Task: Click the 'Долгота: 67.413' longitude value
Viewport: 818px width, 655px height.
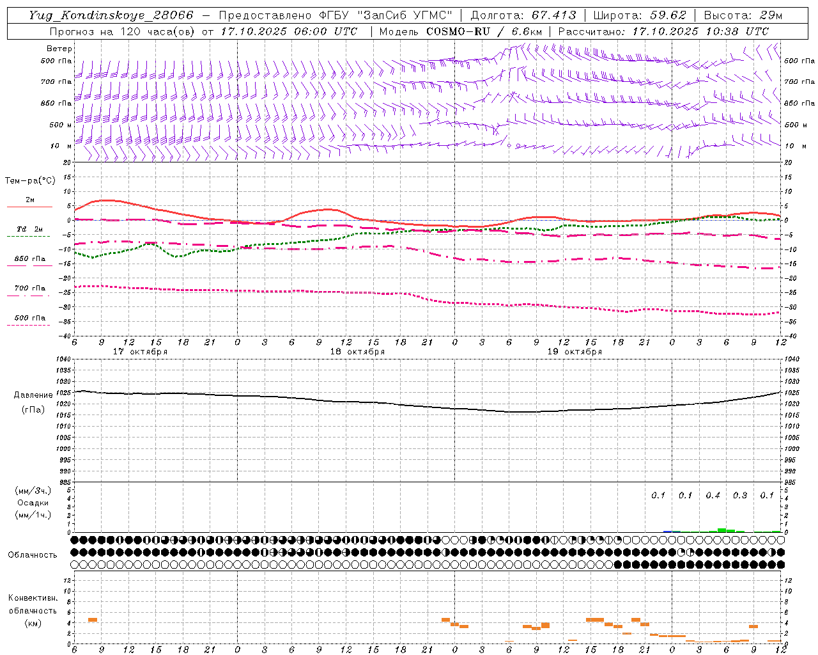Action: [523, 15]
